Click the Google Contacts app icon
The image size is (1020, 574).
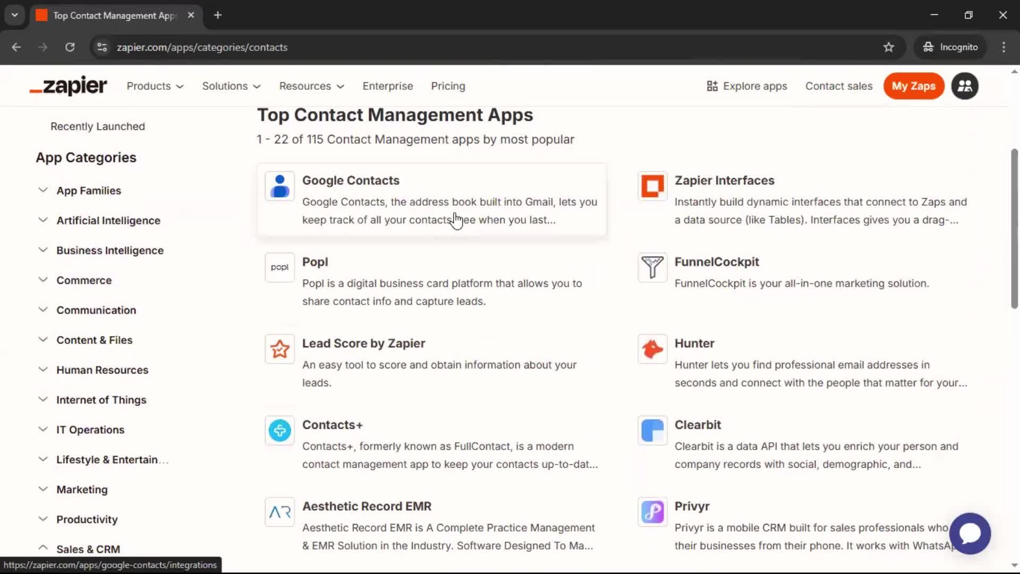click(279, 186)
